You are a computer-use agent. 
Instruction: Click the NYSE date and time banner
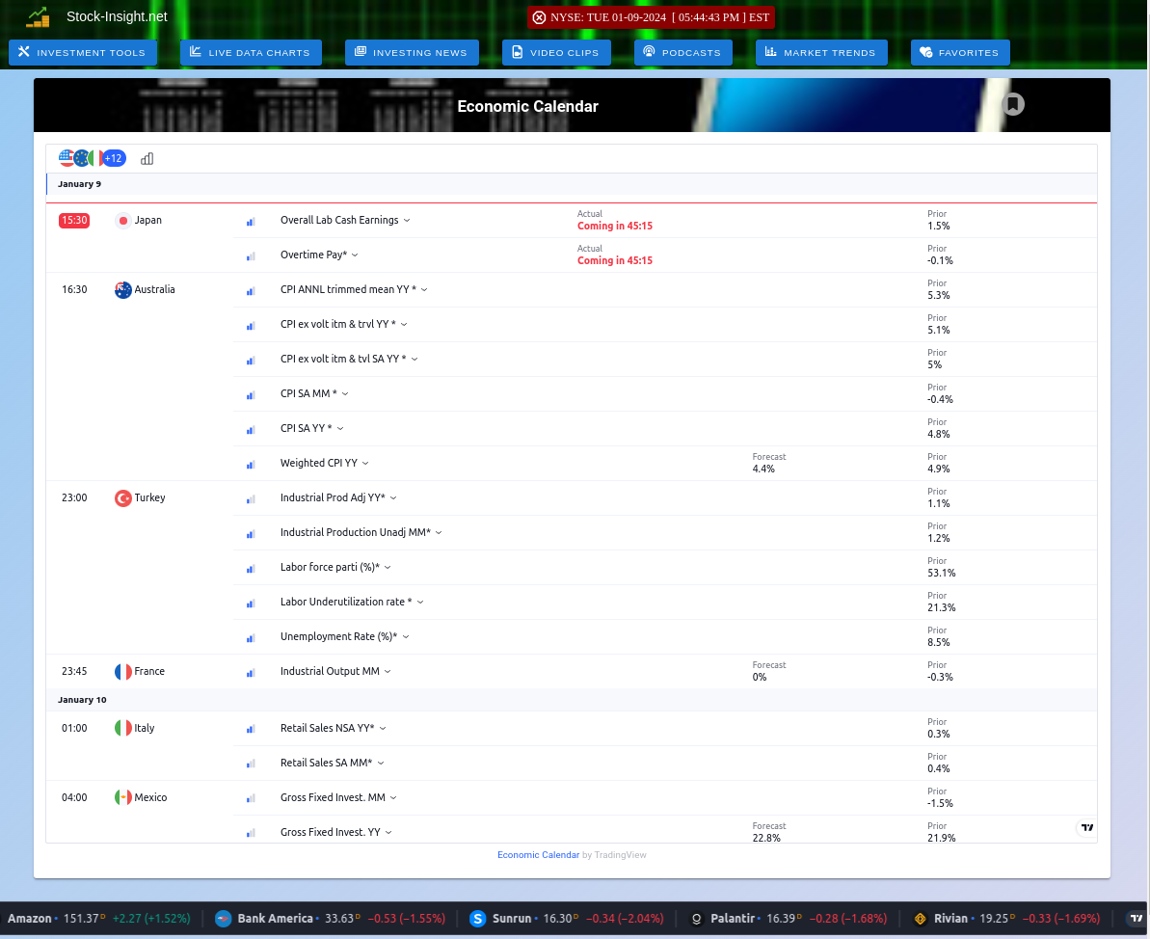(651, 17)
